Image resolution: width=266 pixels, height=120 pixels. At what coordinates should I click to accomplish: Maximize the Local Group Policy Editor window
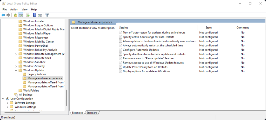point(250,3)
